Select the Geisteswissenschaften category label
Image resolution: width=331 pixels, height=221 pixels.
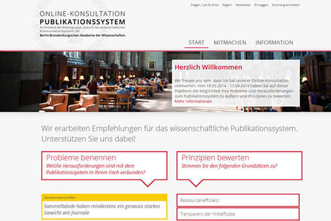coord(60,197)
